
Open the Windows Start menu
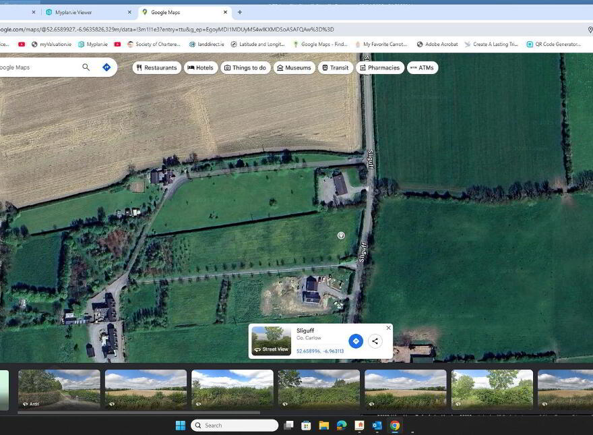181,426
